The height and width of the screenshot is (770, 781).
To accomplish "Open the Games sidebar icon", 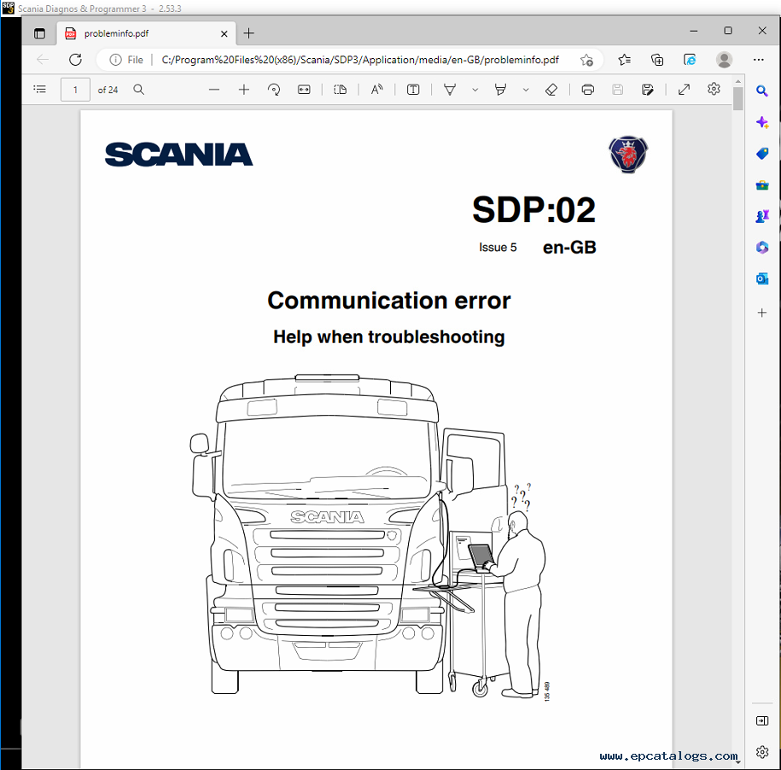I will 762,216.
